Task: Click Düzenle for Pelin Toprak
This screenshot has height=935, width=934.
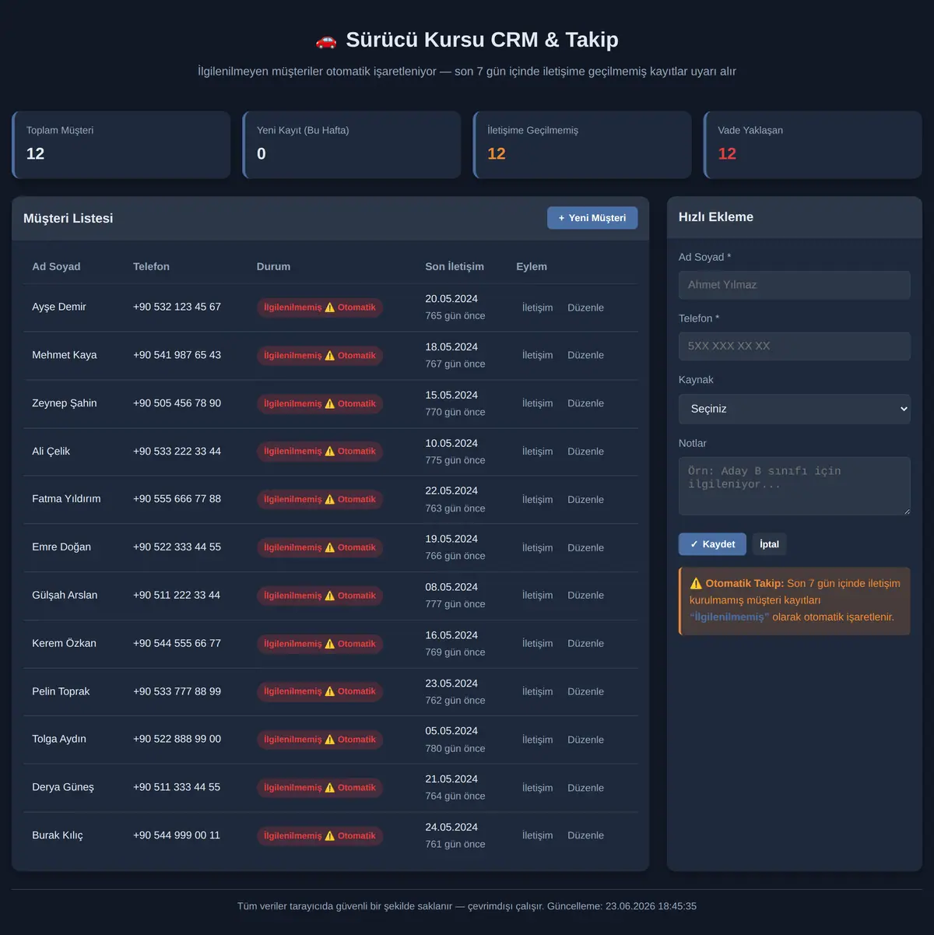Action: coord(585,692)
